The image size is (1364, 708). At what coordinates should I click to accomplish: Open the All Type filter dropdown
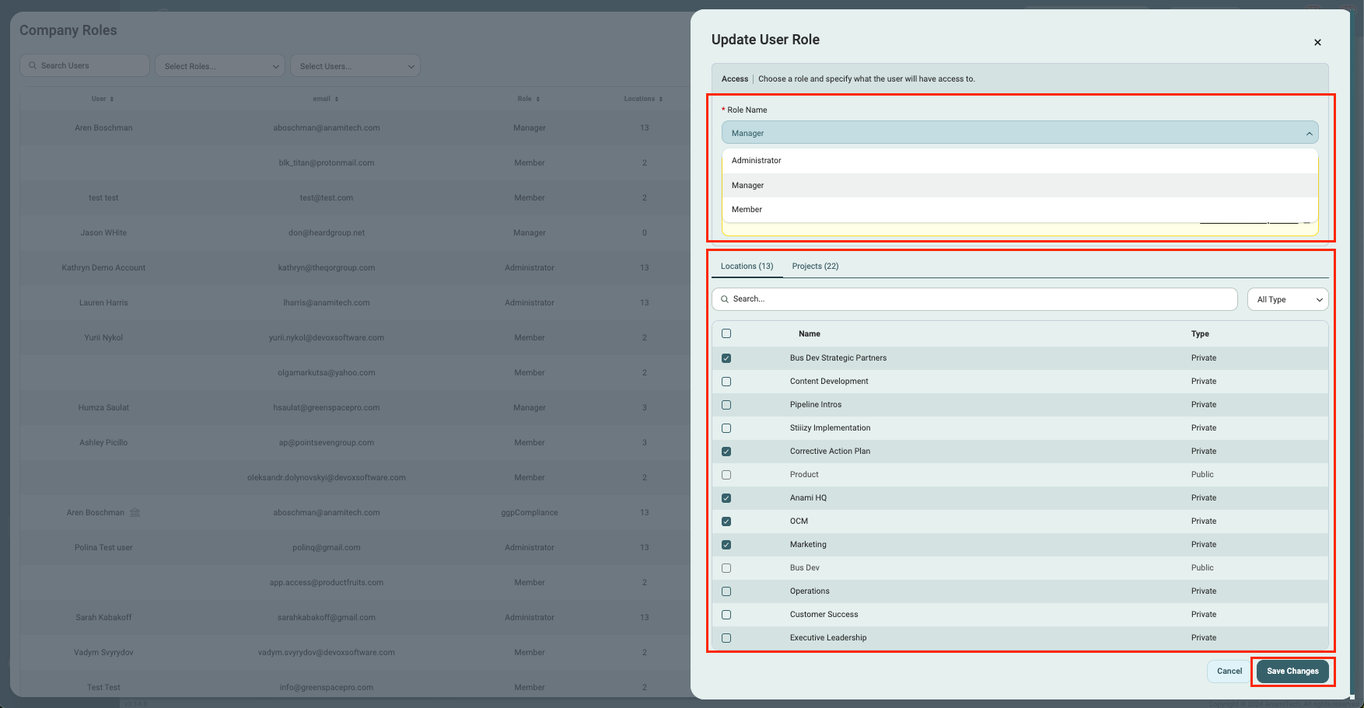[x=1287, y=299]
